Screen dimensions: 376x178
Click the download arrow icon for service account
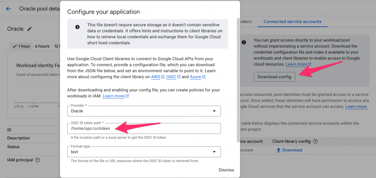coord(279,150)
